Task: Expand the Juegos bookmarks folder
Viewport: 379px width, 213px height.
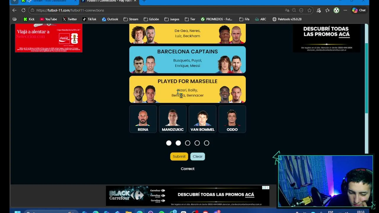Action: click(x=172, y=19)
